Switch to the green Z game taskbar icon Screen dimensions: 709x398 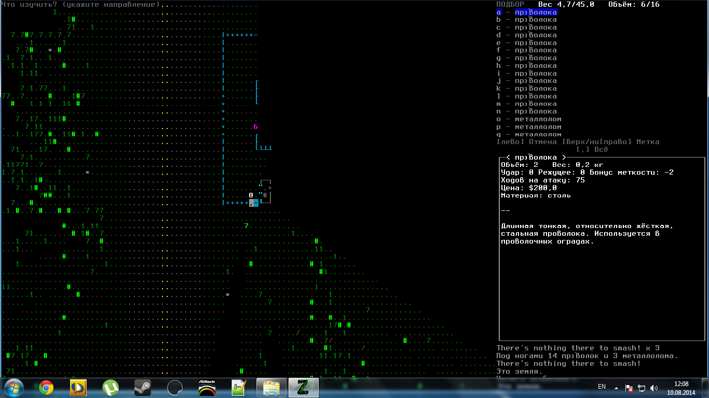pyautogui.click(x=303, y=387)
